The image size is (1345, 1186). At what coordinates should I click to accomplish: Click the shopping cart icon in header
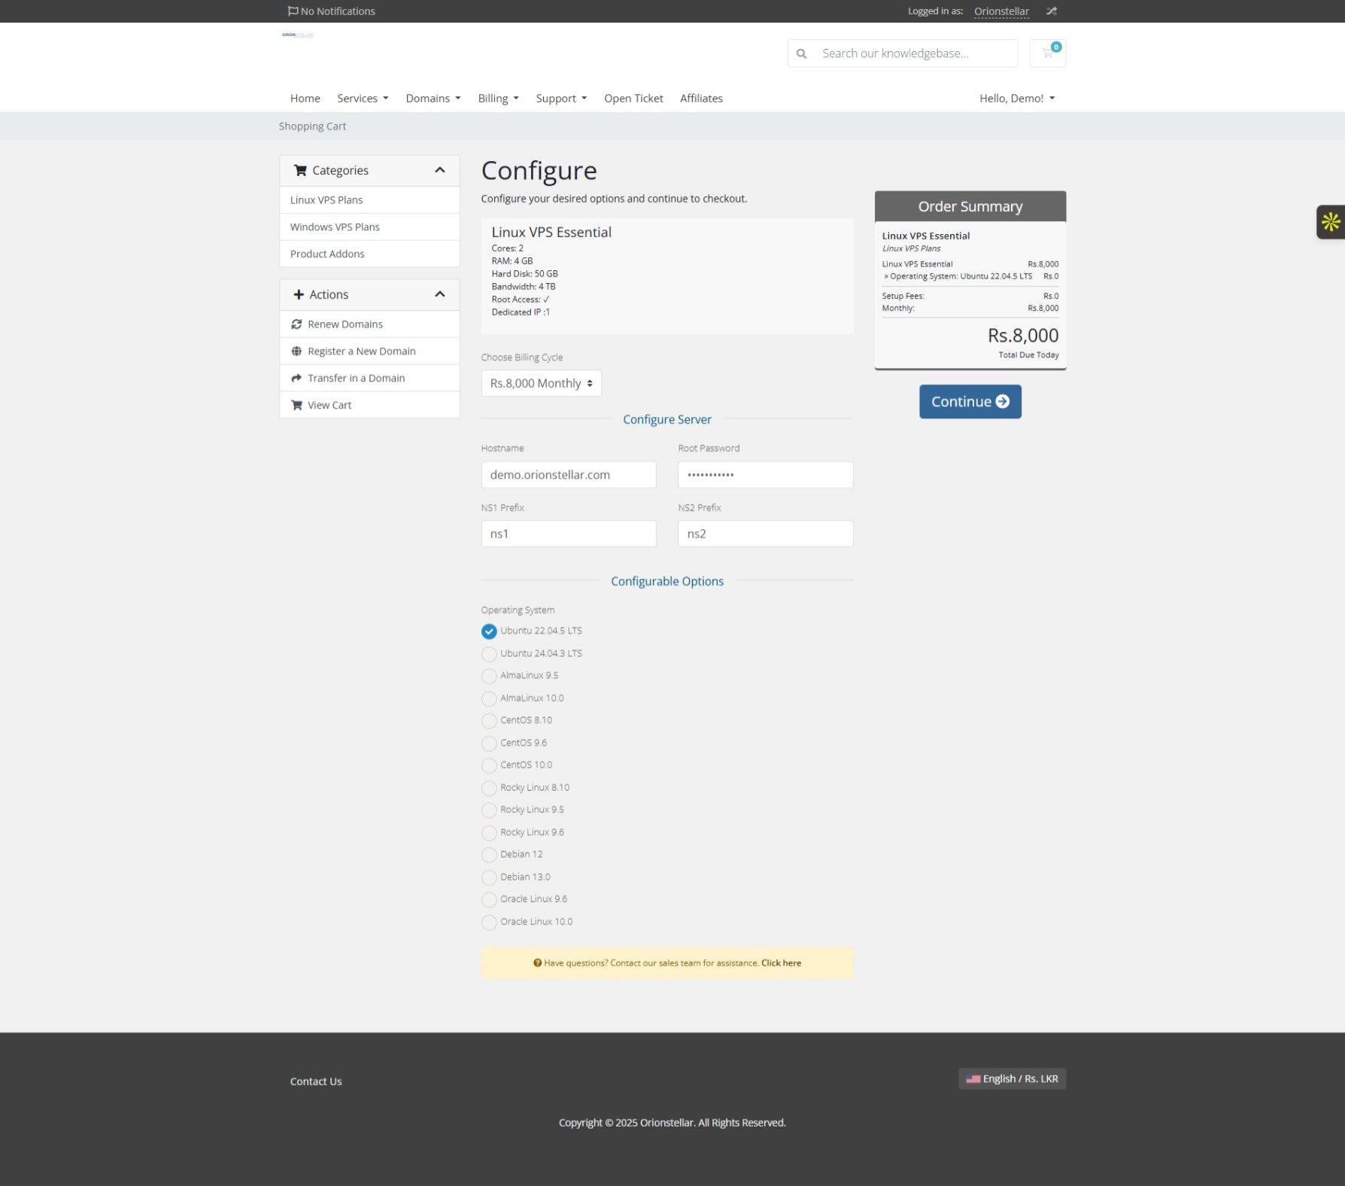point(1047,53)
